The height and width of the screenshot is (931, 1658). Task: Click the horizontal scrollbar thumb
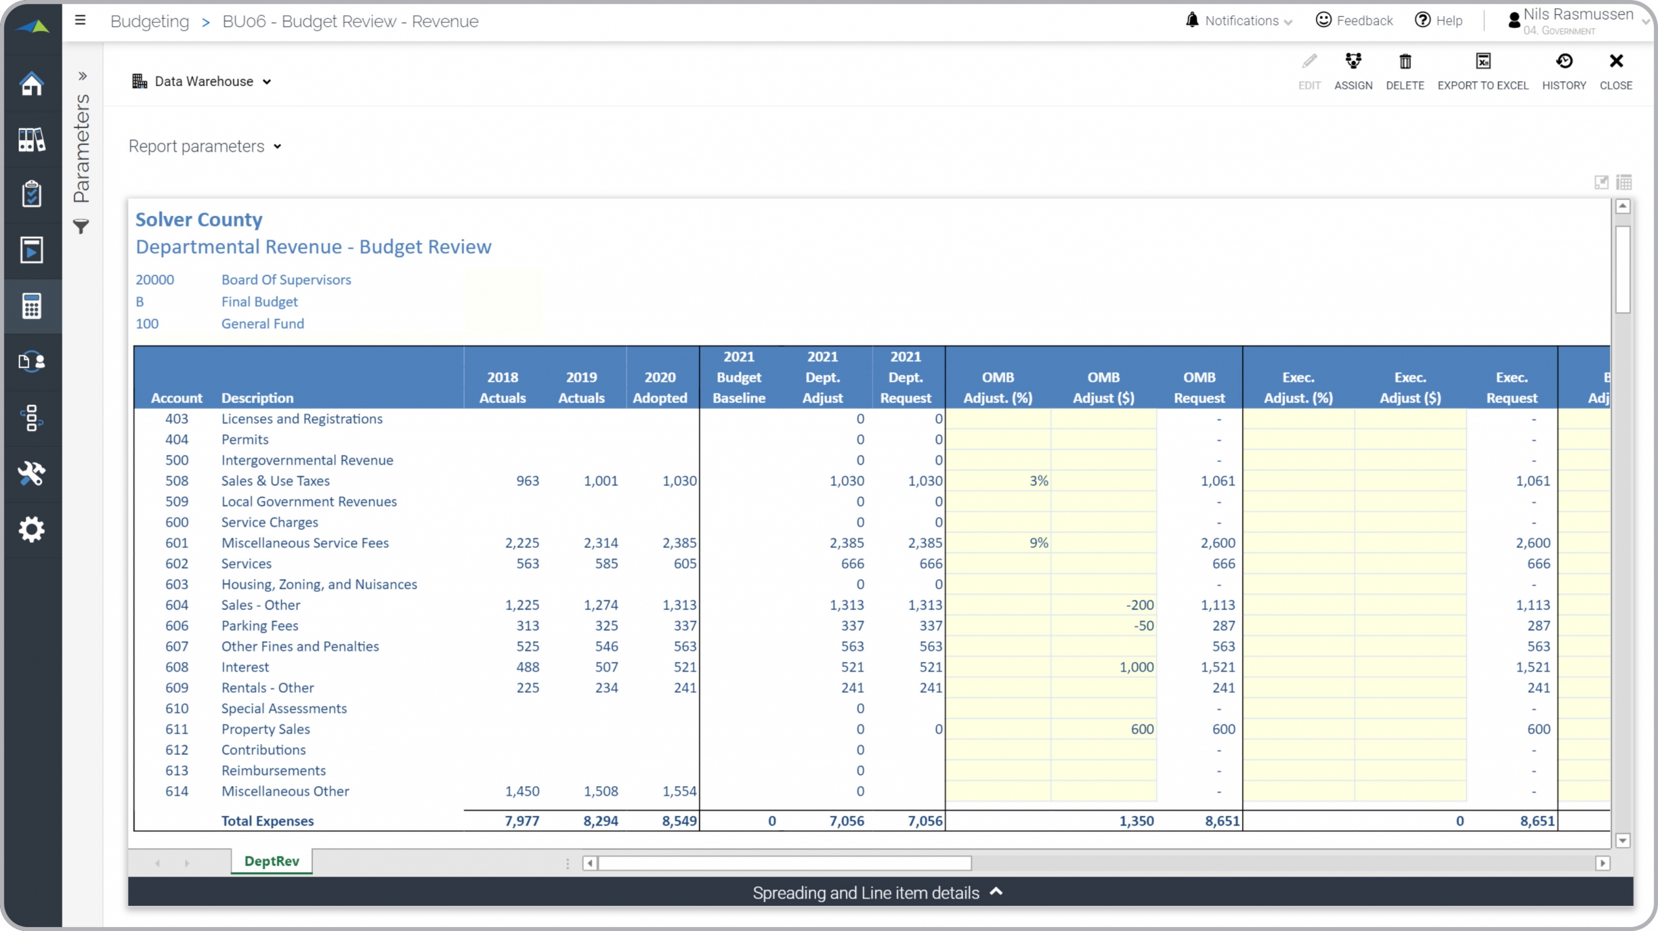pyautogui.click(x=784, y=863)
